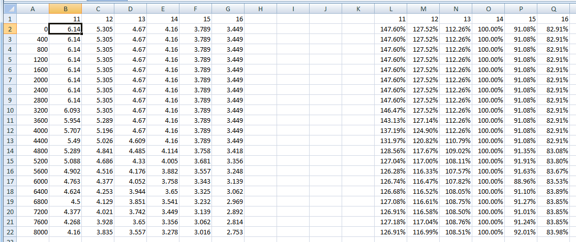Select column N header
576x242 pixels.
click(x=456, y=9)
